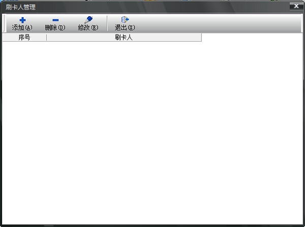Click the blue minus Delete icon
The width and height of the screenshot is (305, 227).
tap(55, 20)
